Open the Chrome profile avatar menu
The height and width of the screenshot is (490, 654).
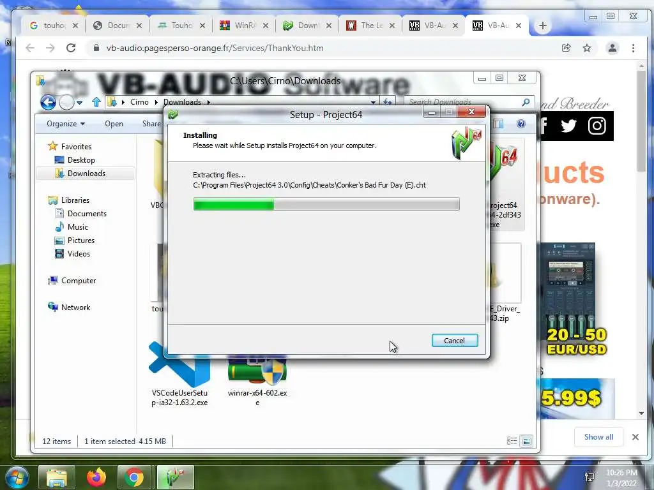(612, 48)
